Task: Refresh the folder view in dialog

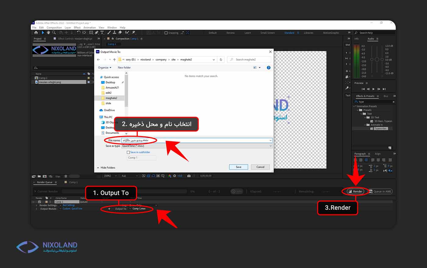Action: pos(221,60)
